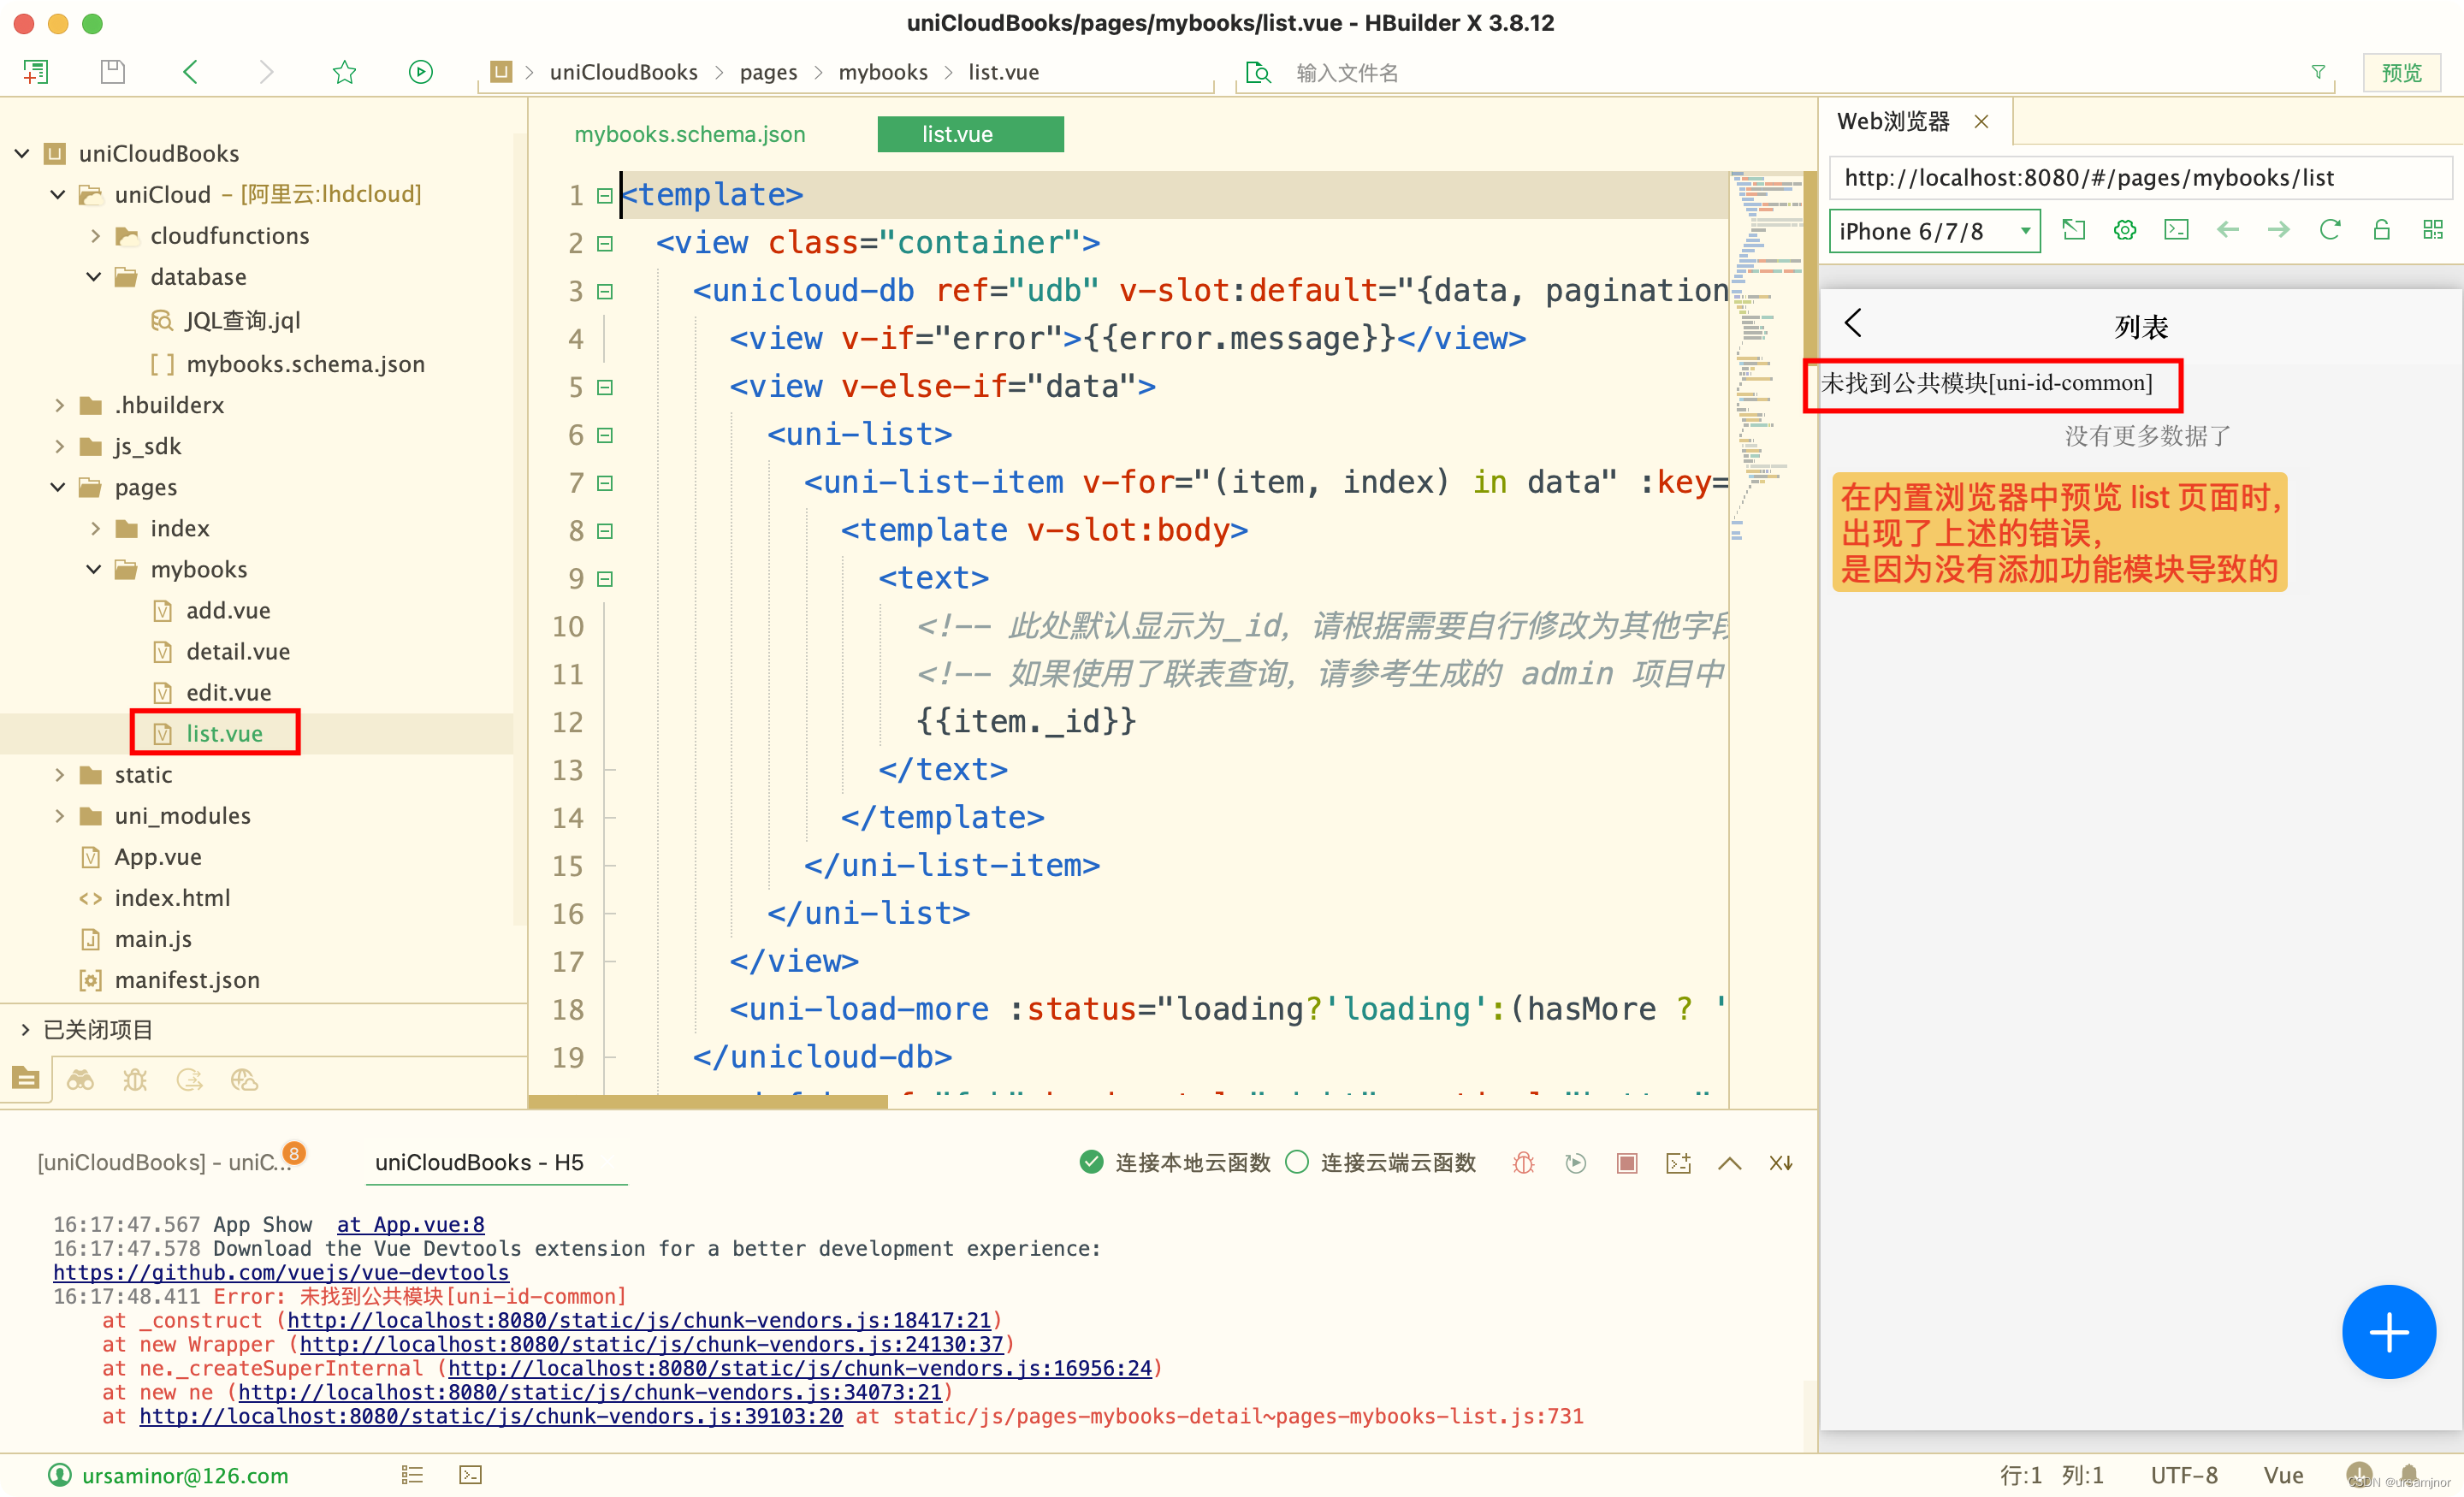The width and height of the screenshot is (2464, 1497).
Task: Click the bookmark star icon
Action: click(344, 72)
